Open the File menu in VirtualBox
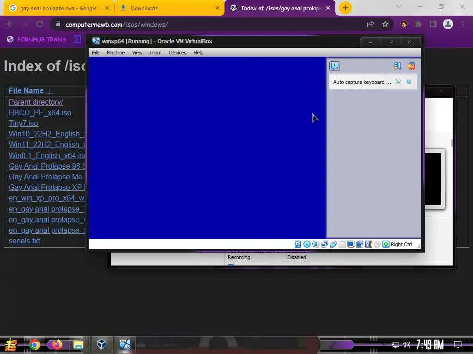The image size is (473, 354). click(x=96, y=53)
